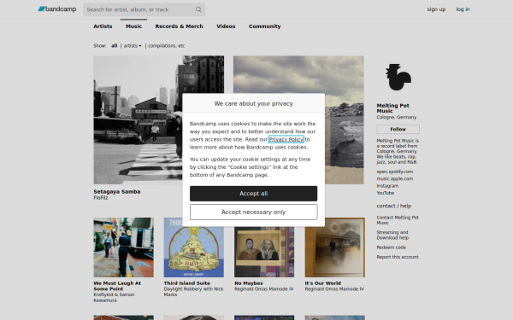
Task: Open We Must Laugh At Some Point cover
Action: click(x=124, y=247)
